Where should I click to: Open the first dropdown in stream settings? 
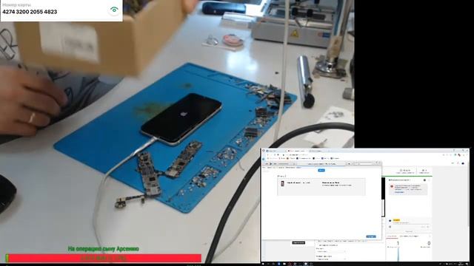(x=331, y=251)
